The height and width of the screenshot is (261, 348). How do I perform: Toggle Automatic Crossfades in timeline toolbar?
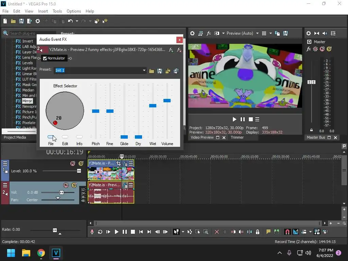pyautogui.click(x=296, y=232)
